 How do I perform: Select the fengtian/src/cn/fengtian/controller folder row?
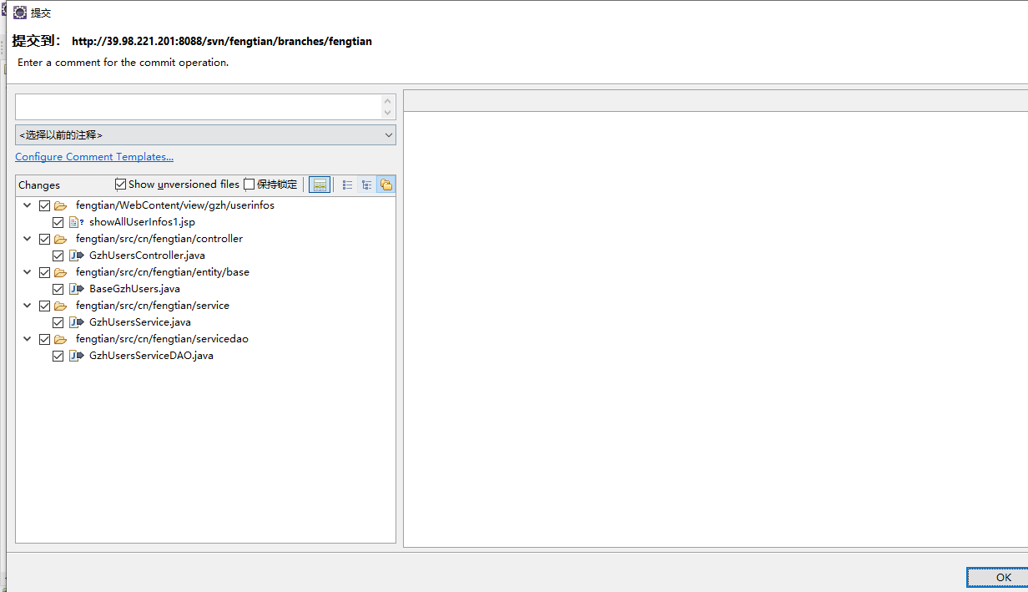click(159, 239)
